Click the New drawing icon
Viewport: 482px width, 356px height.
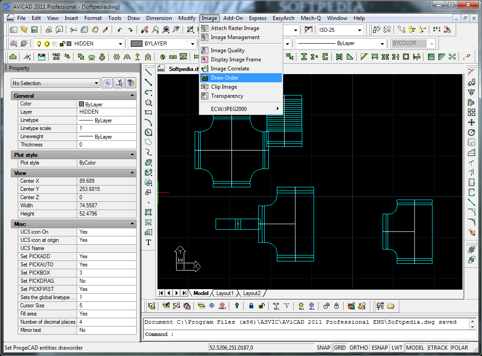(13, 30)
